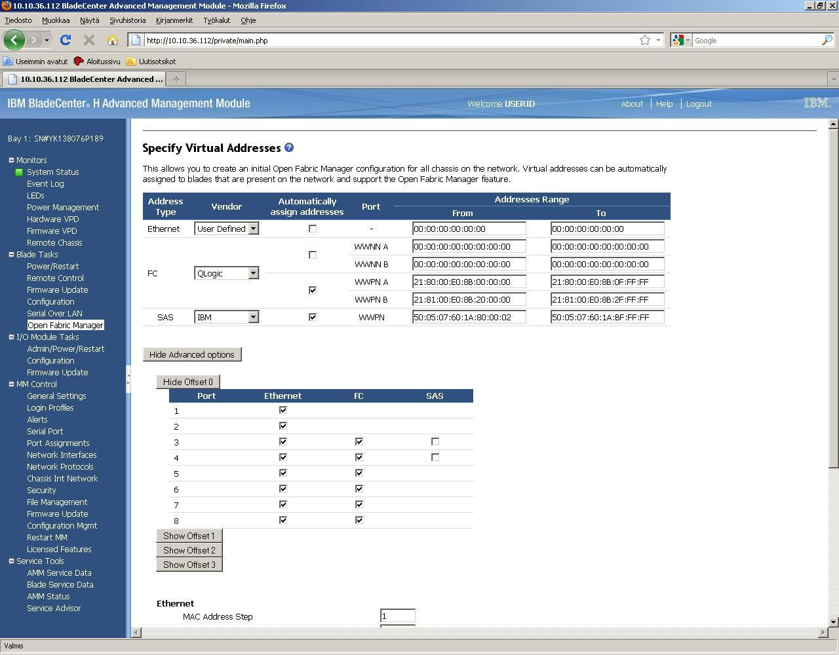Viewport: 839px width, 655px height.
Task: Collapse the I/O Module Tasks section
Action: (x=11, y=337)
